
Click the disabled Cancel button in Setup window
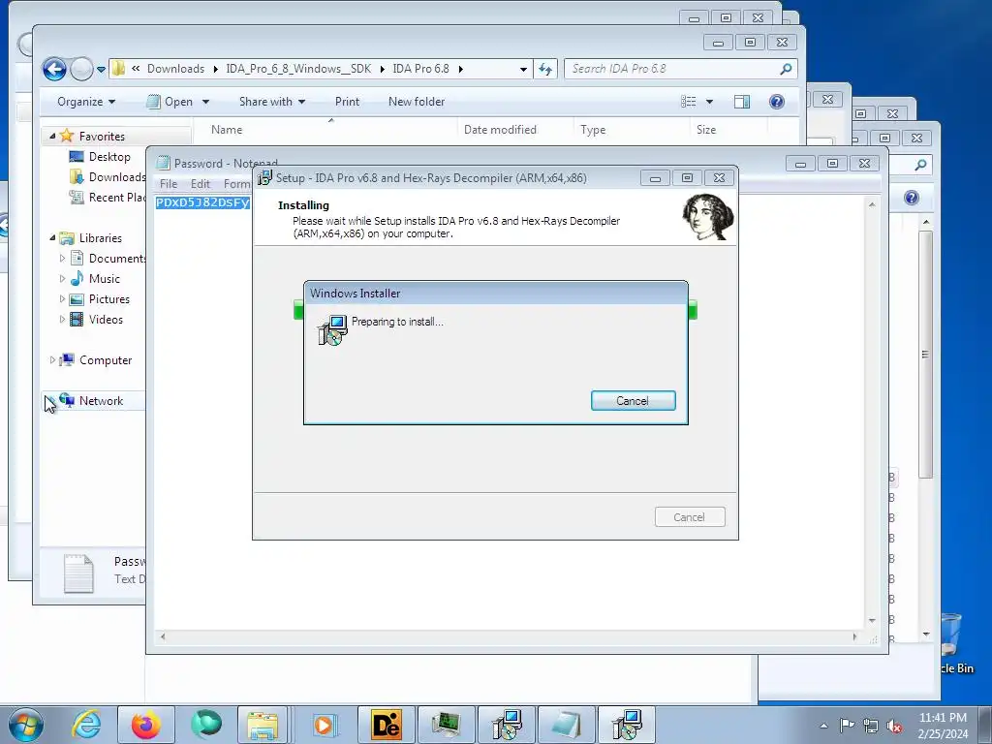pyautogui.click(x=690, y=517)
